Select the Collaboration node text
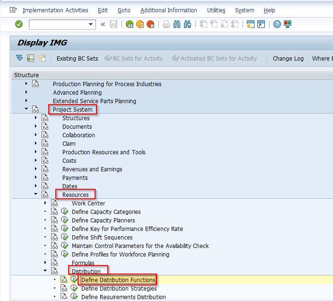Image resolution: width=333 pixels, height=301 pixels. tap(79, 135)
